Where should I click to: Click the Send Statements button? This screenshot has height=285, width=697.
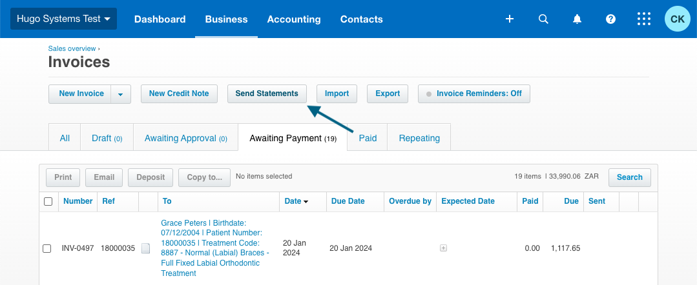click(267, 93)
